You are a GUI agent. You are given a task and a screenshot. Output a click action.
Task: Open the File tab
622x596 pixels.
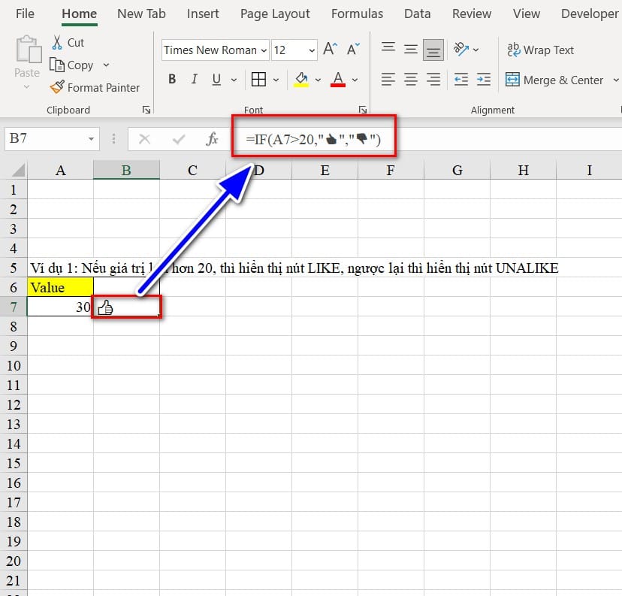[25, 14]
